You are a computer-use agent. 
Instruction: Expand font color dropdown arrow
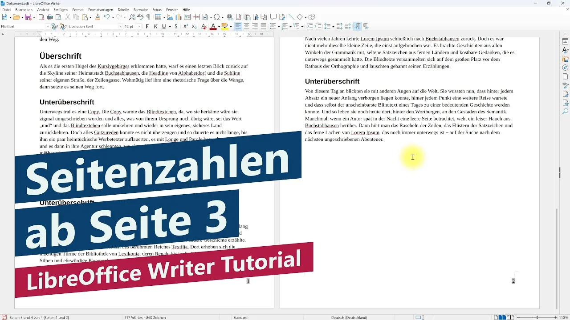(x=219, y=26)
